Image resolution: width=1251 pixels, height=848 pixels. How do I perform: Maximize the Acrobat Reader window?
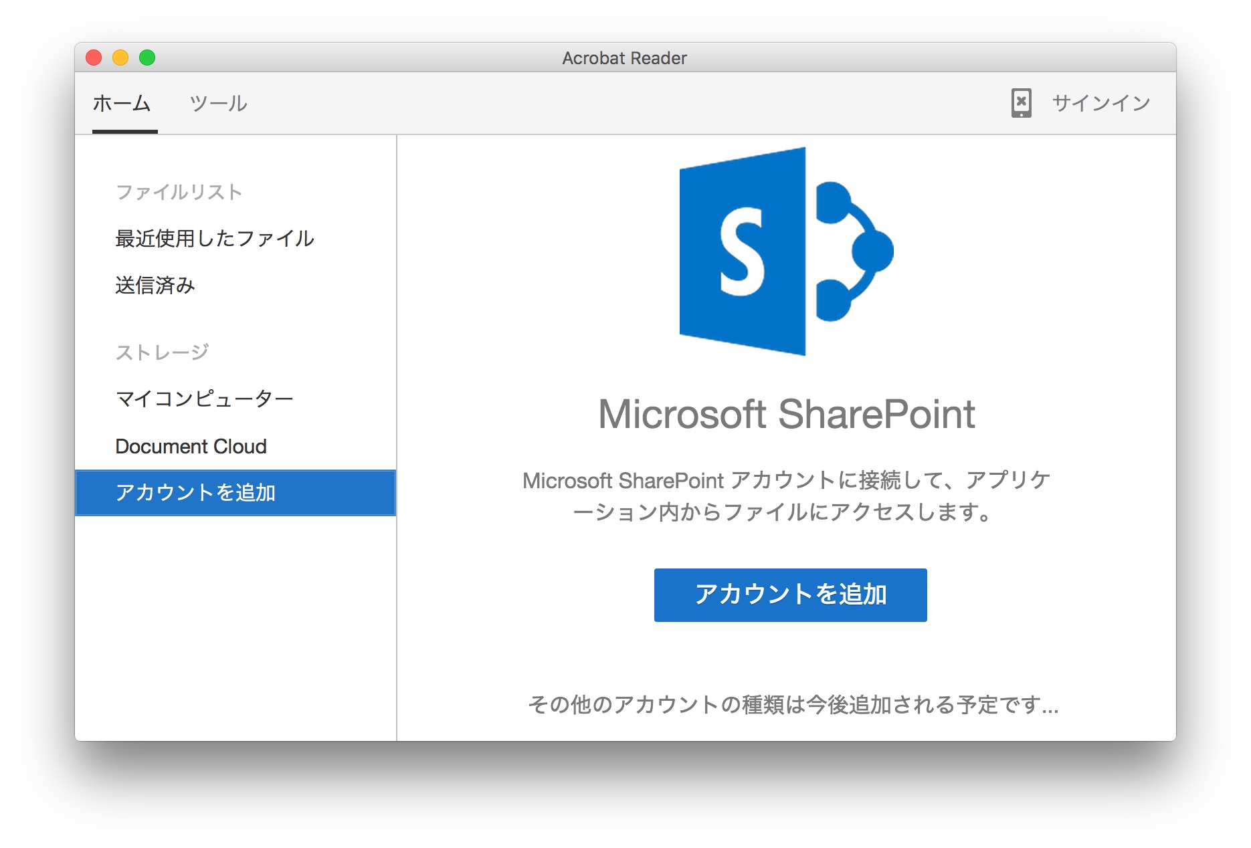pos(147,58)
